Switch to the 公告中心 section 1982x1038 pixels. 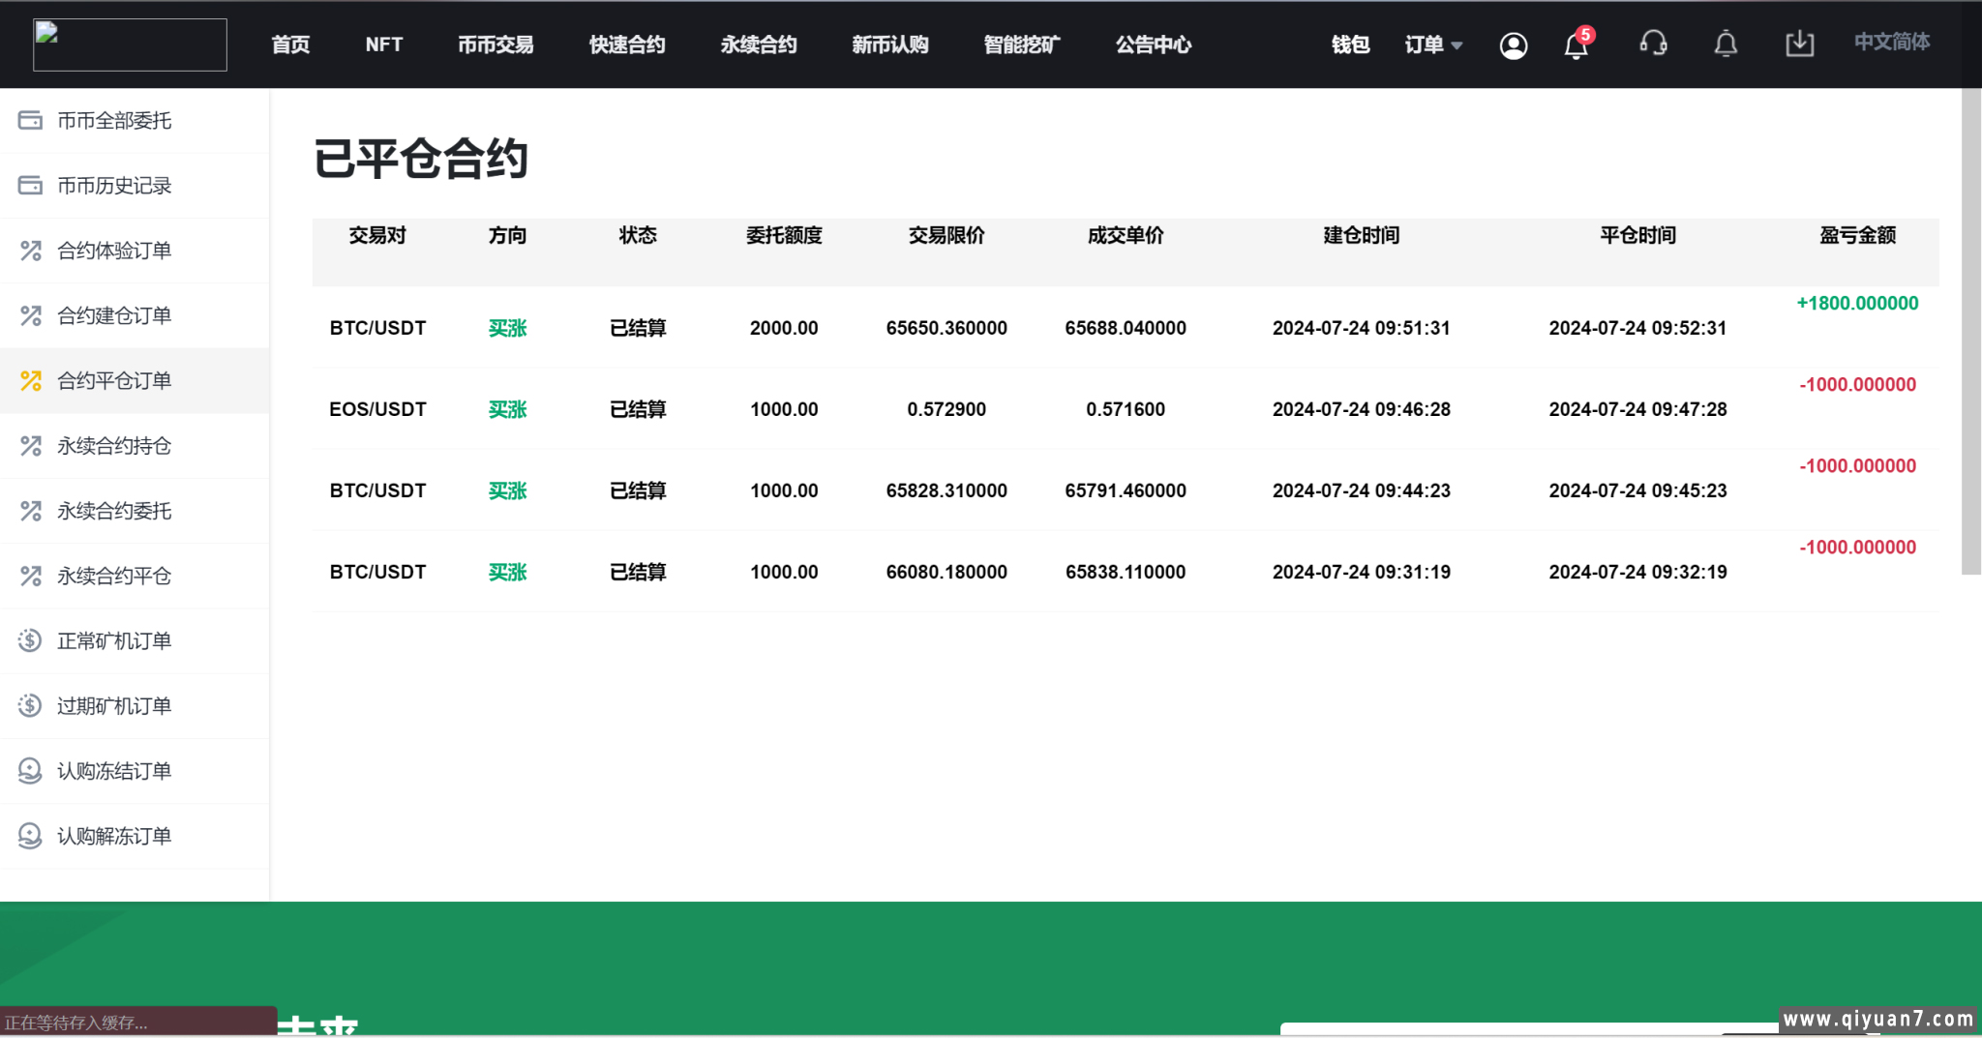click(1153, 44)
